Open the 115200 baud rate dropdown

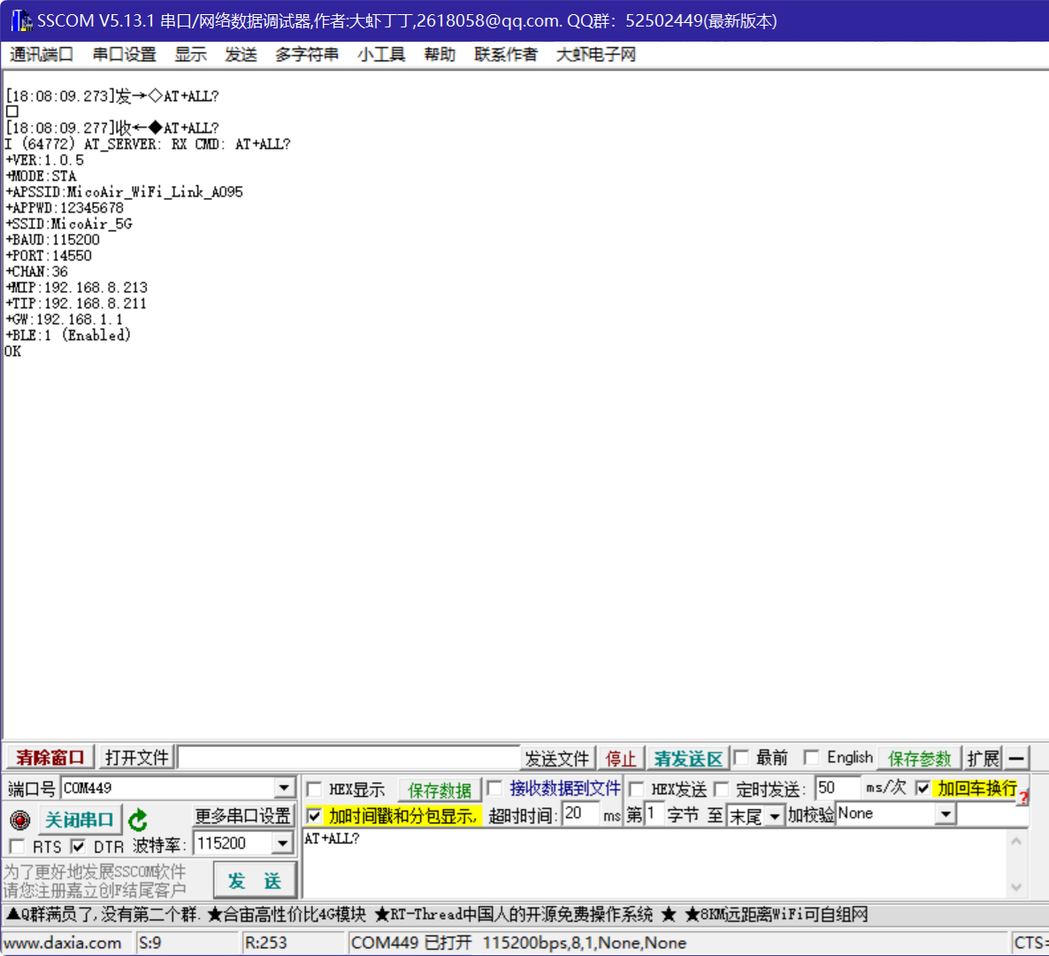[x=282, y=844]
